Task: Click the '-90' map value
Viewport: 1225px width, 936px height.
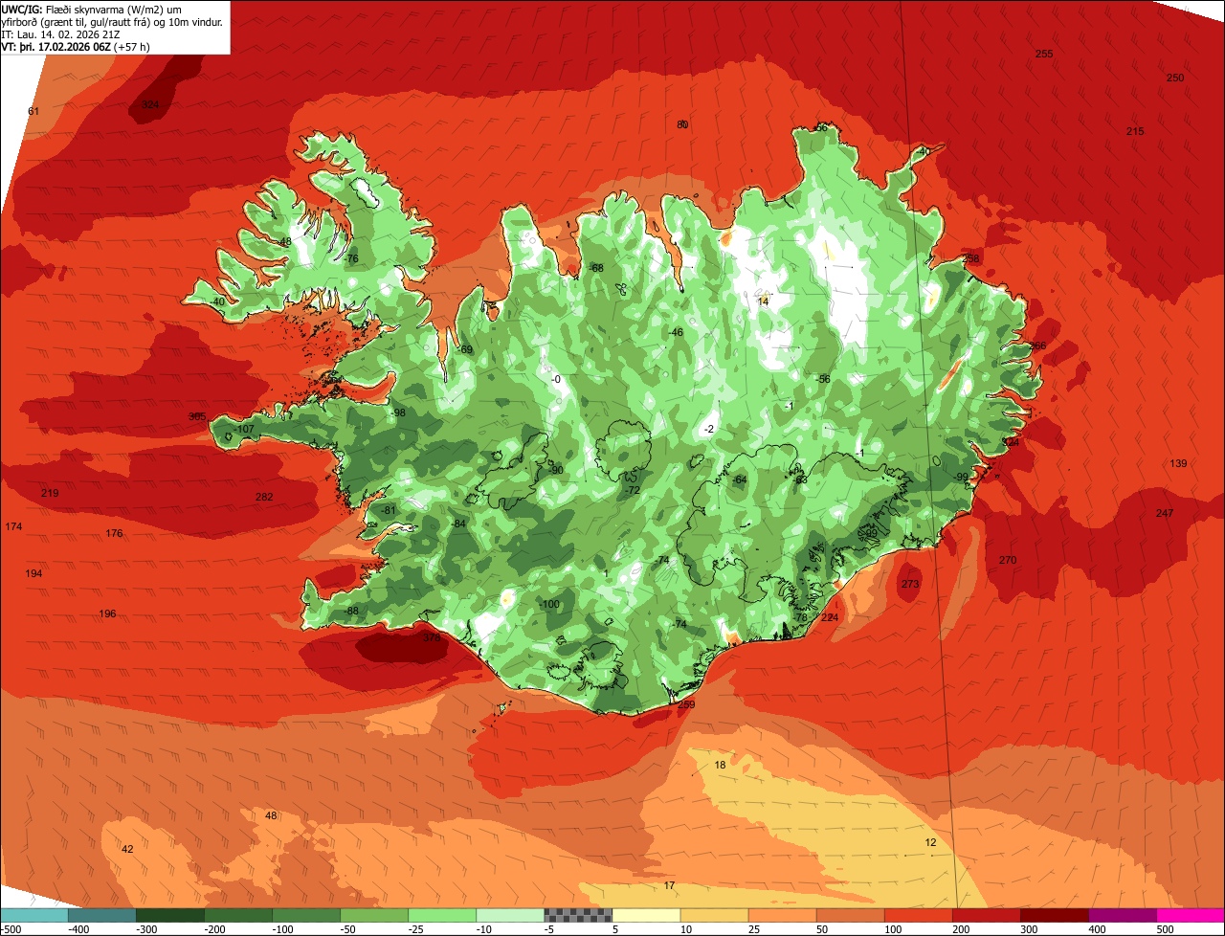Action: [x=555, y=470]
